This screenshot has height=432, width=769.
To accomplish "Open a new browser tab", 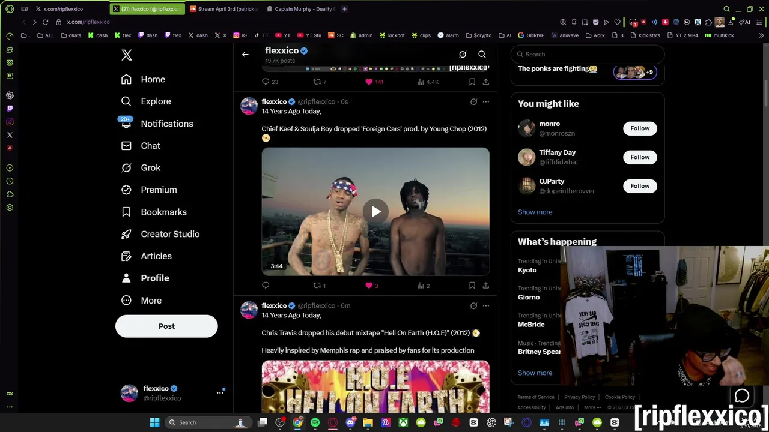I will (x=344, y=9).
